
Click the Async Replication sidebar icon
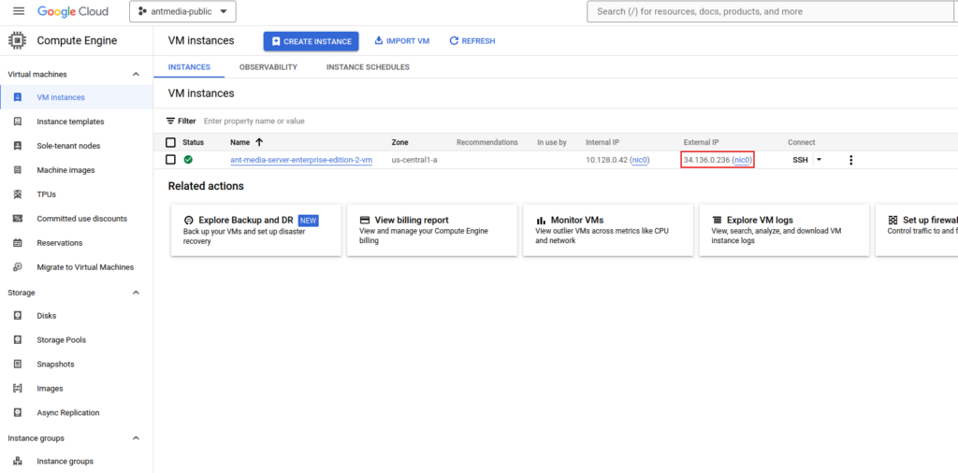(x=17, y=412)
